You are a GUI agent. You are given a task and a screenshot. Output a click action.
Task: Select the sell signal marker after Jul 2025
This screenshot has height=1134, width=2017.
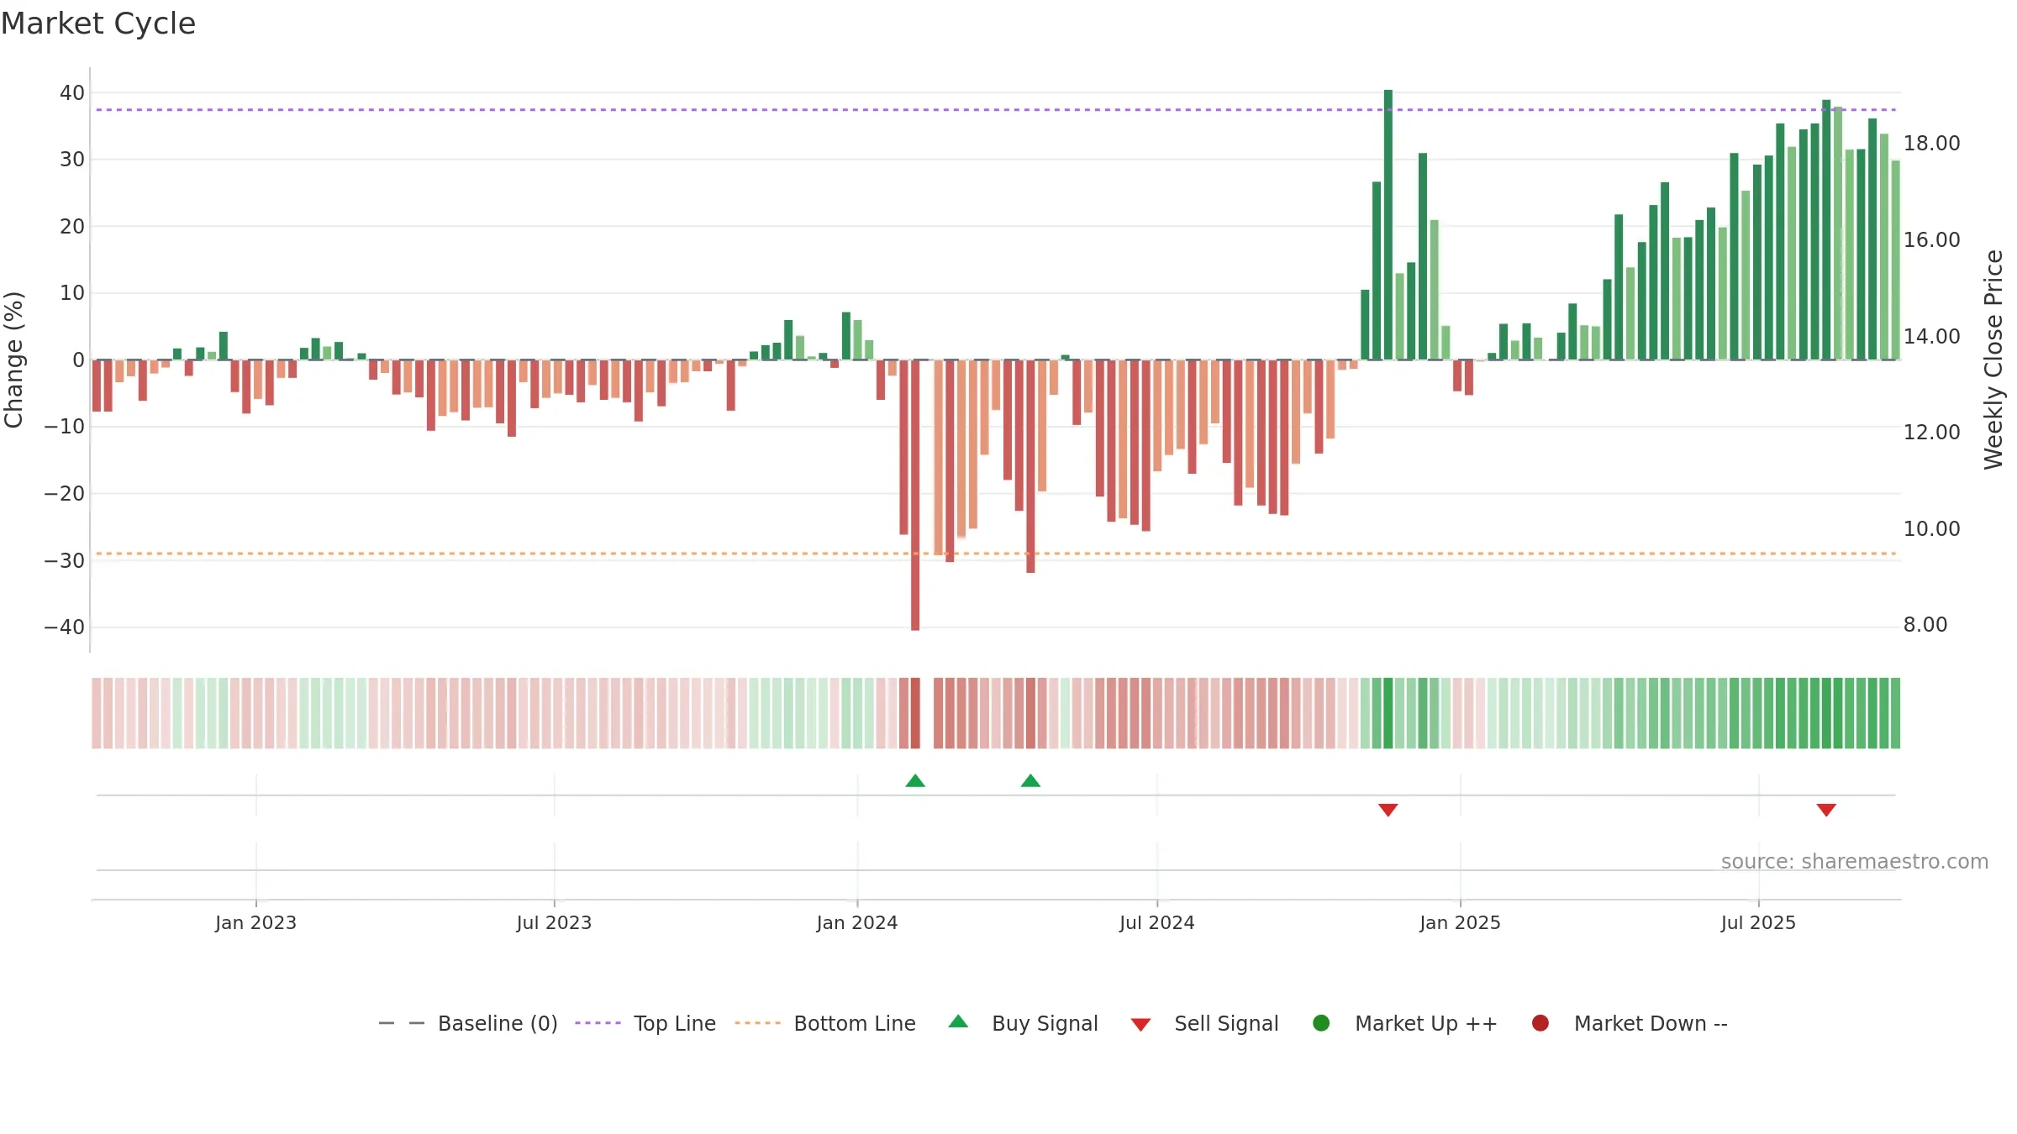coord(1826,810)
